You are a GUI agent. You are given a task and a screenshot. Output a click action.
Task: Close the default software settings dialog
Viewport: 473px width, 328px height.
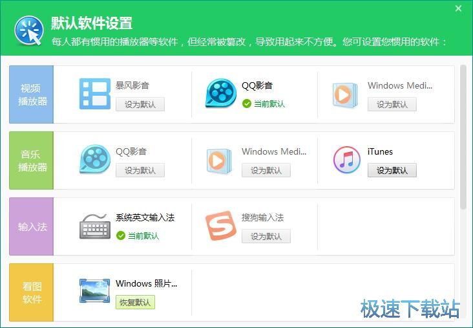coord(458,8)
